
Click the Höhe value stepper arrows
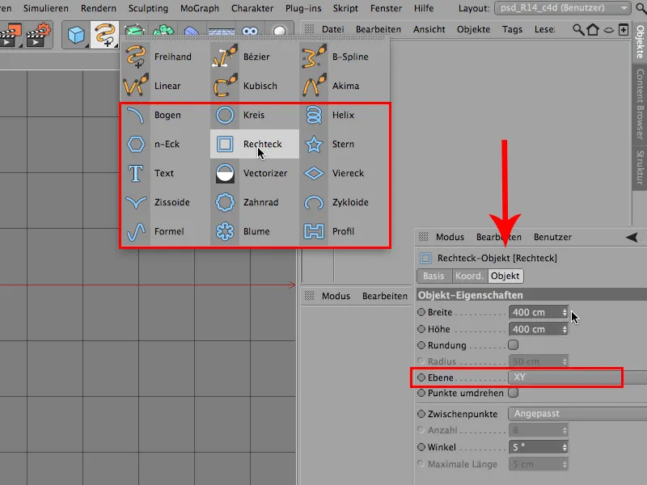click(565, 329)
